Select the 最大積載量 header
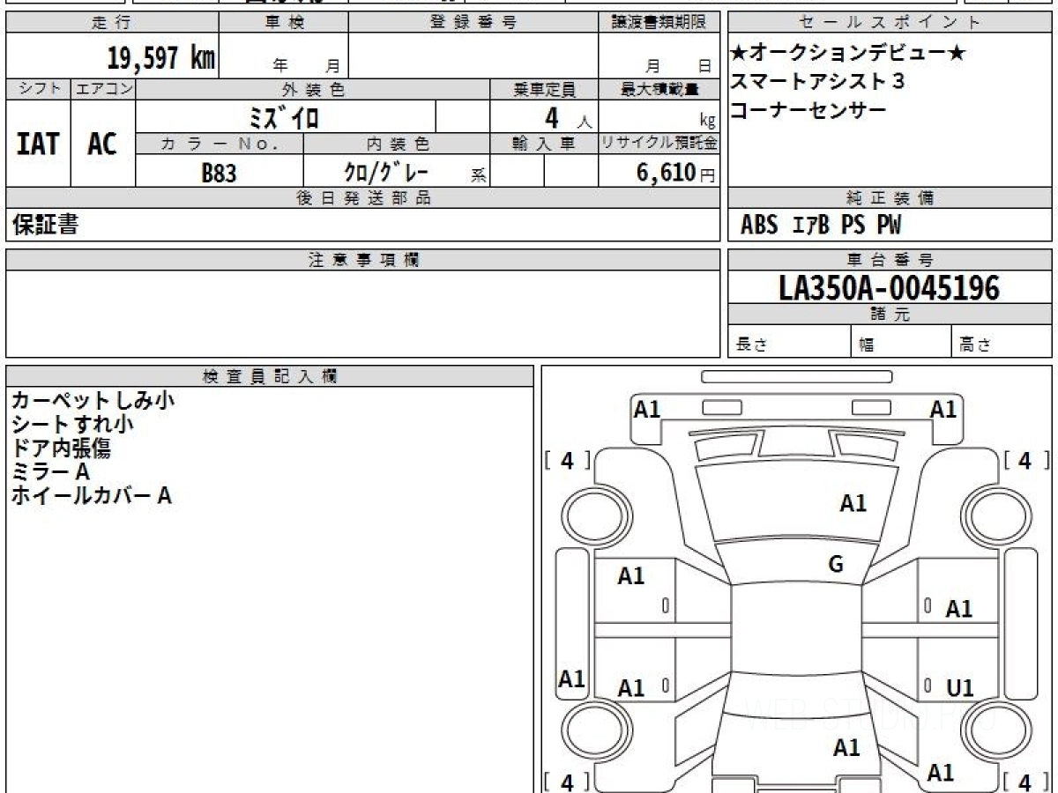The height and width of the screenshot is (793, 1058). pyautogui.click(x=659, y=89)
